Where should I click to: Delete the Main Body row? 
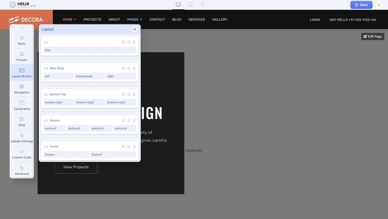134,68
